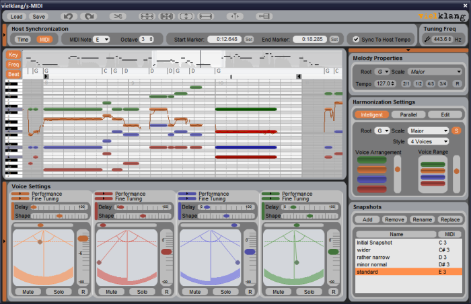
Task: Click the Voice Range vertical slider
Action: coord(457,174)
